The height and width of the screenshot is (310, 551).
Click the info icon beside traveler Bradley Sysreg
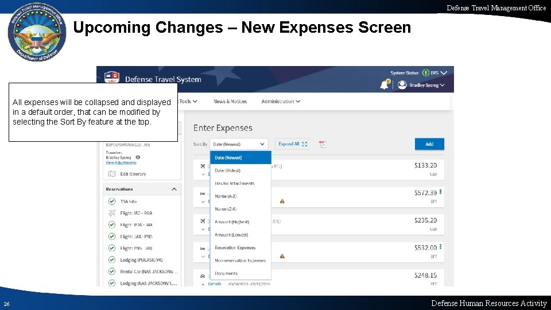pyautogui.click(x=138, y=157)
